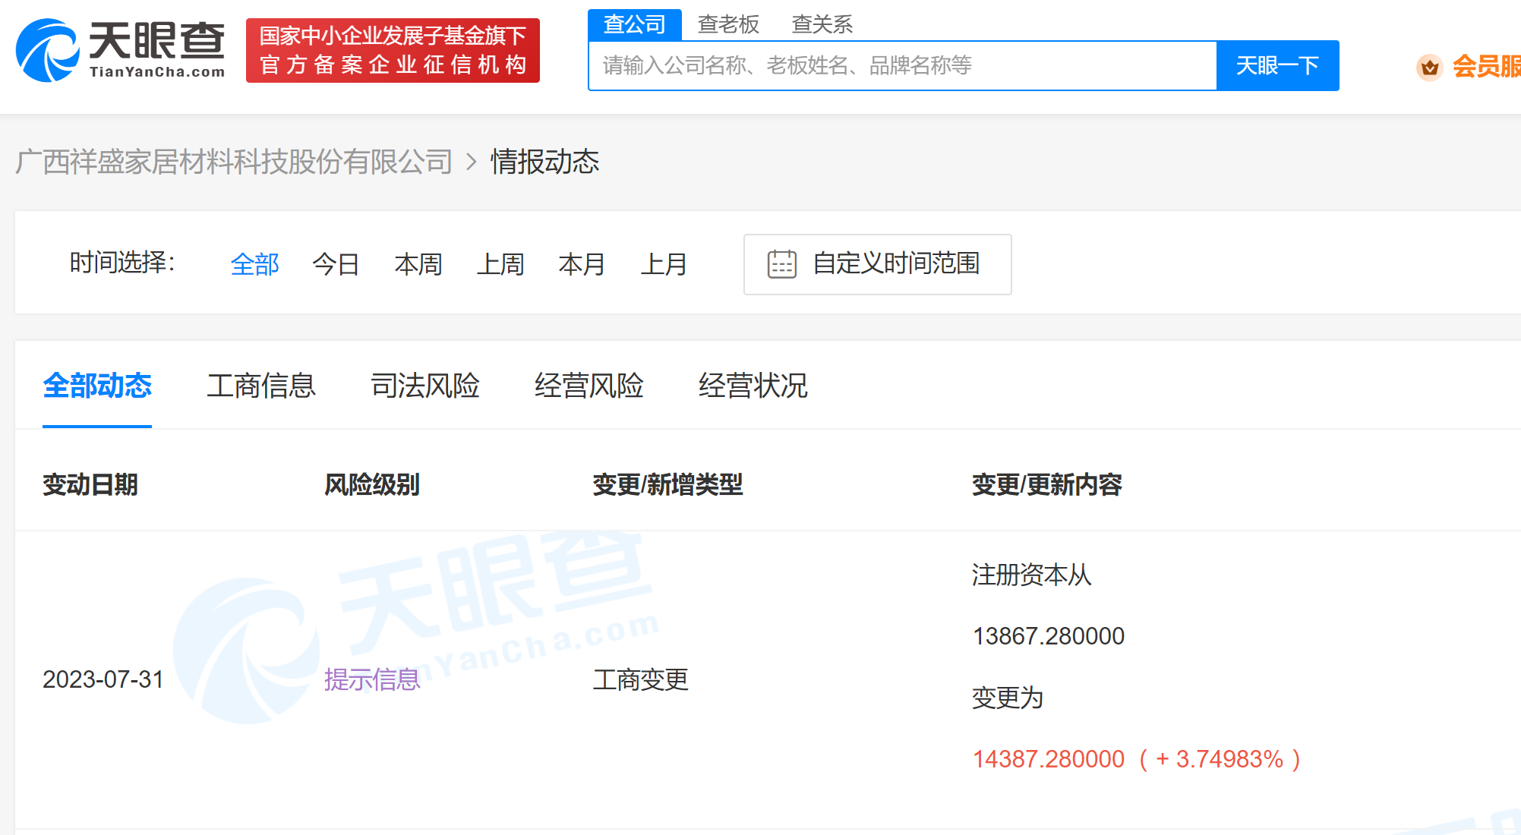
Task: Click the breadcrumb chevron arrow
Action: (472, 162)
